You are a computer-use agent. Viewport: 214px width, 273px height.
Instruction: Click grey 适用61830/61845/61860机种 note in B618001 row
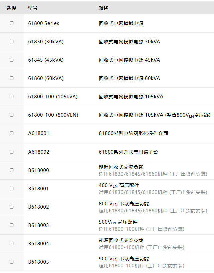tap(153, 192)
